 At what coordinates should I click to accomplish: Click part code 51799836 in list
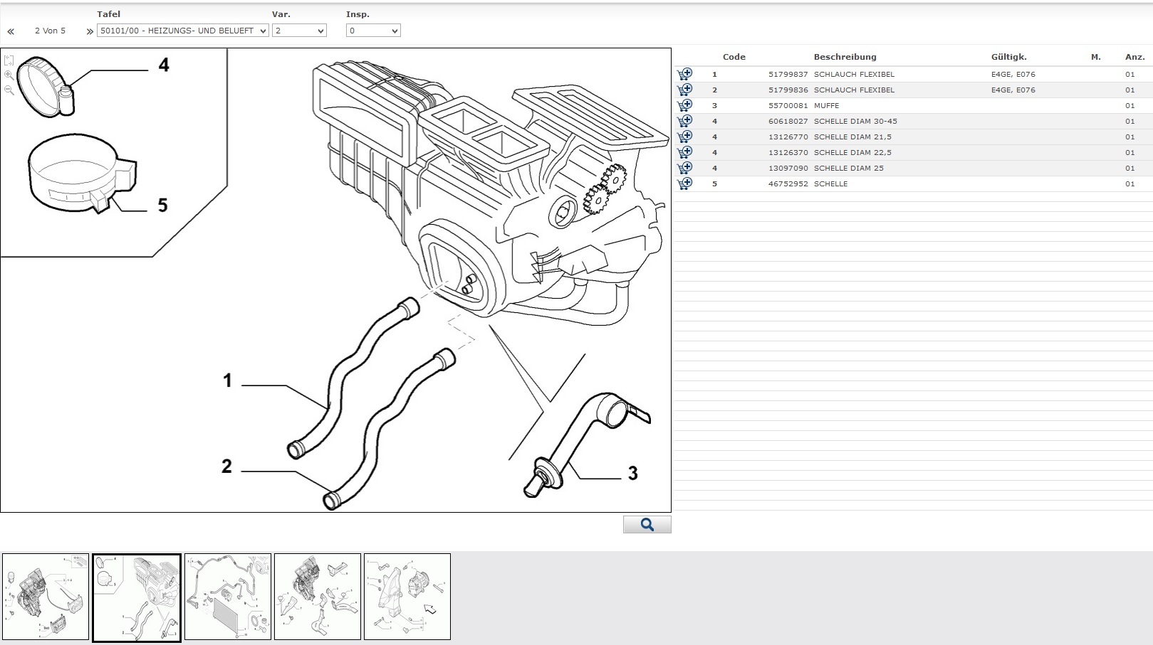point(788,90)
